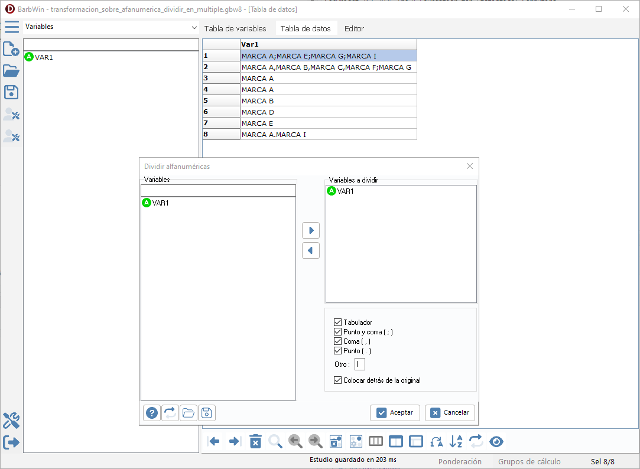Image resolution: width=640 pixels, height=469 pixels.
Task: Click the new study file icon
Action: click(x=11, y=49)
